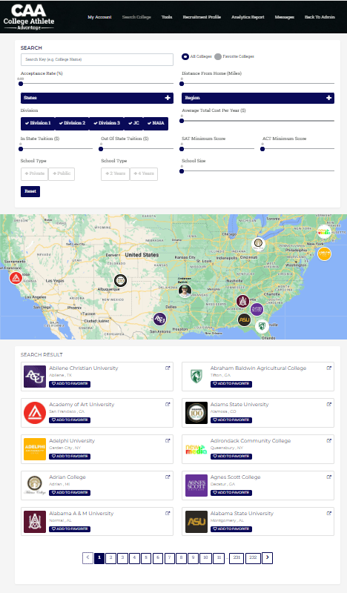This screenshot has height=593, width=347.
Task: Add Adams State University to favorites
Action: tap(231, 420)
